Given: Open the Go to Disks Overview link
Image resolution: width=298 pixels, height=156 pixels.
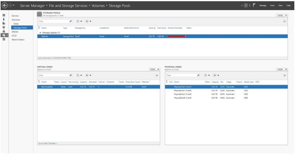Looking at the screenshot, I should (47, 143).
